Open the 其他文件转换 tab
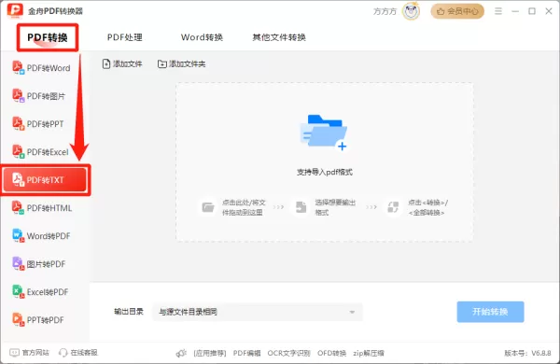The image size is (560, 364). click(x=279, y=37)
